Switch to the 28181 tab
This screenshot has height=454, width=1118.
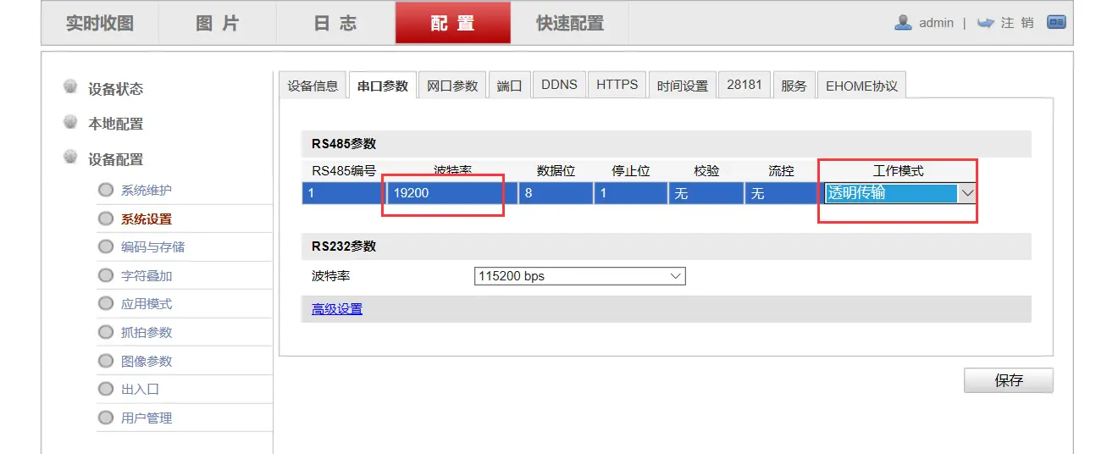point(744,86)
